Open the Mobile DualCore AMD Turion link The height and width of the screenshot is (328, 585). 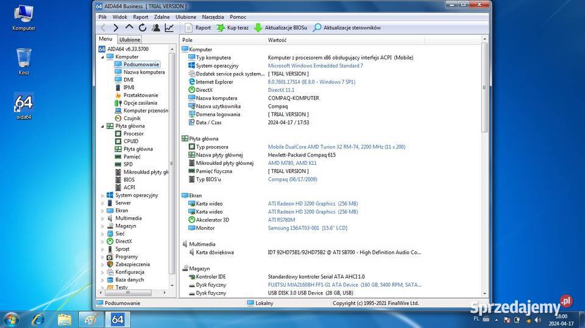coord(336,147)
